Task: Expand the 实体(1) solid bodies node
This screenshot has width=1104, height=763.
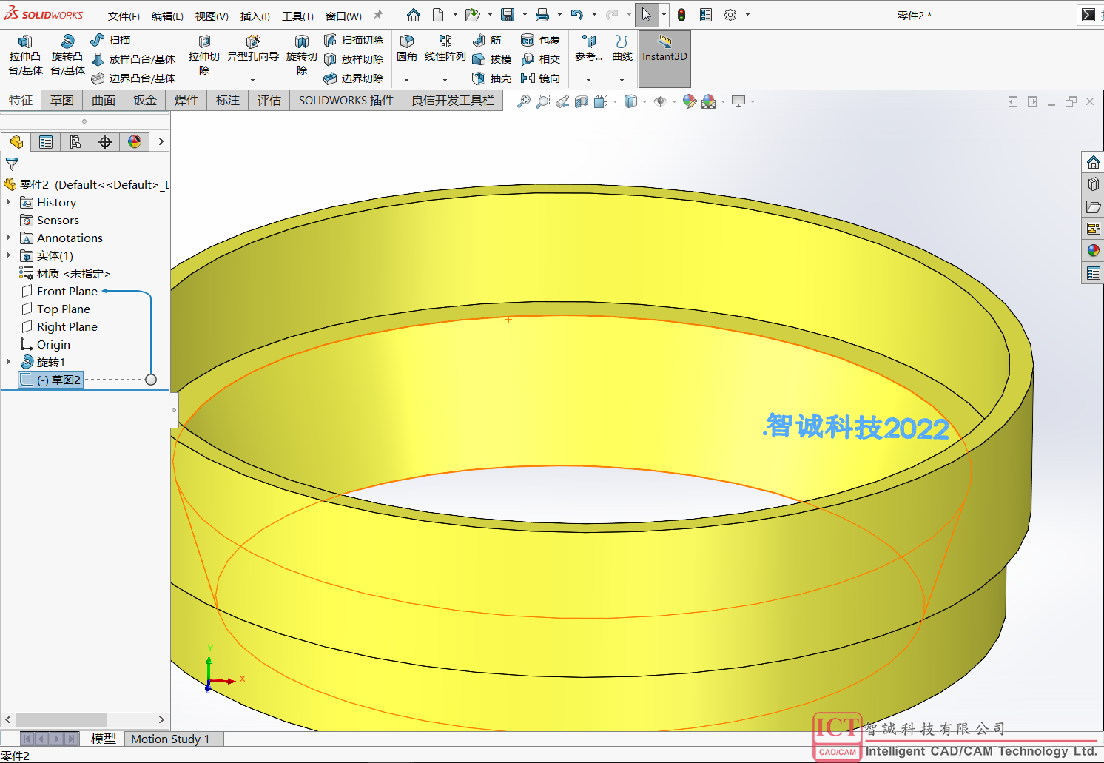Action: tap(9, 255)
